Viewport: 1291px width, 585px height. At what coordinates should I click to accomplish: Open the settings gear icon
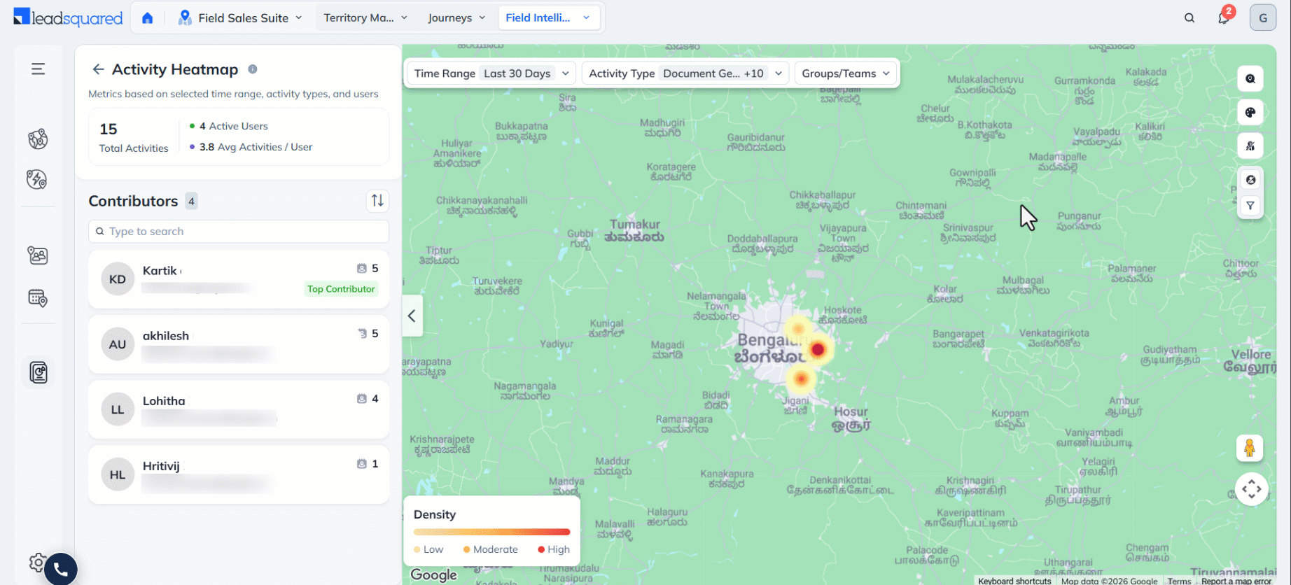pos(37,563)
